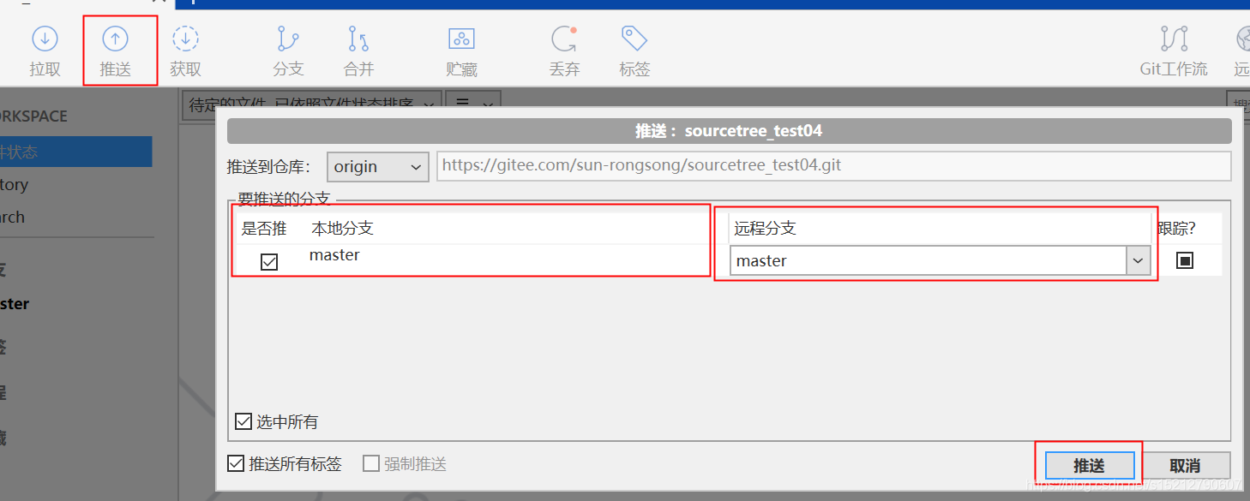The width and height of the screenshot is (1250, 501).
Task: Select 文件状态 in the sidebar
Action: coord(51,150)
